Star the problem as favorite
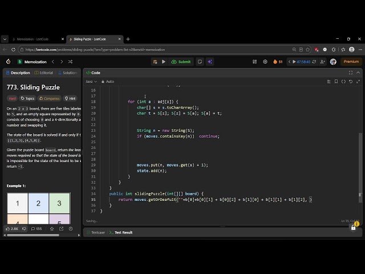This screenshot has width=365, height=274. (x=52, y=229)
